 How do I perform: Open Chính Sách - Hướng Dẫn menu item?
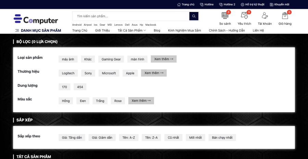click(x=227, y=30)
